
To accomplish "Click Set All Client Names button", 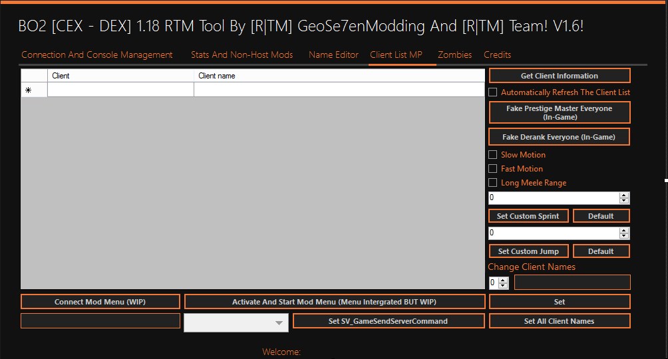I will [x=560, y=321].
